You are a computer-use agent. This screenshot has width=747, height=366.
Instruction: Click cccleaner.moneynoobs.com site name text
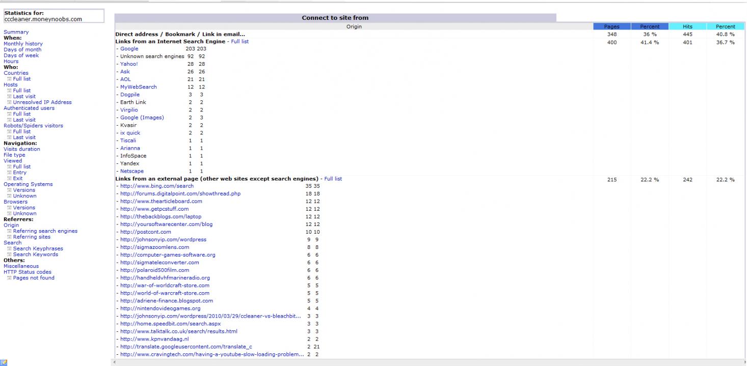point(43,19)
